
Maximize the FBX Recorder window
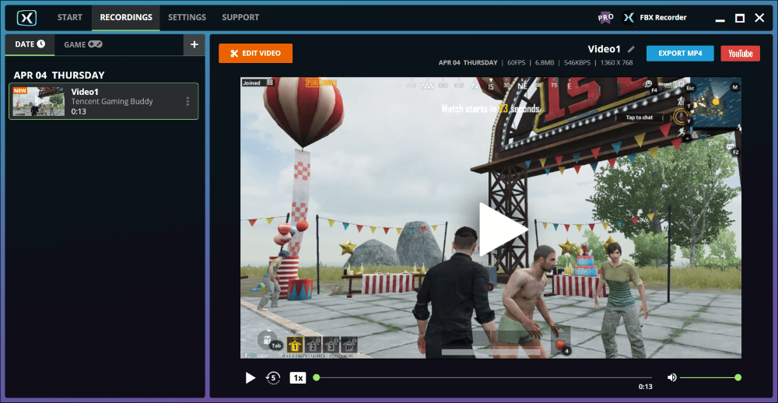[x=739, y=18]
